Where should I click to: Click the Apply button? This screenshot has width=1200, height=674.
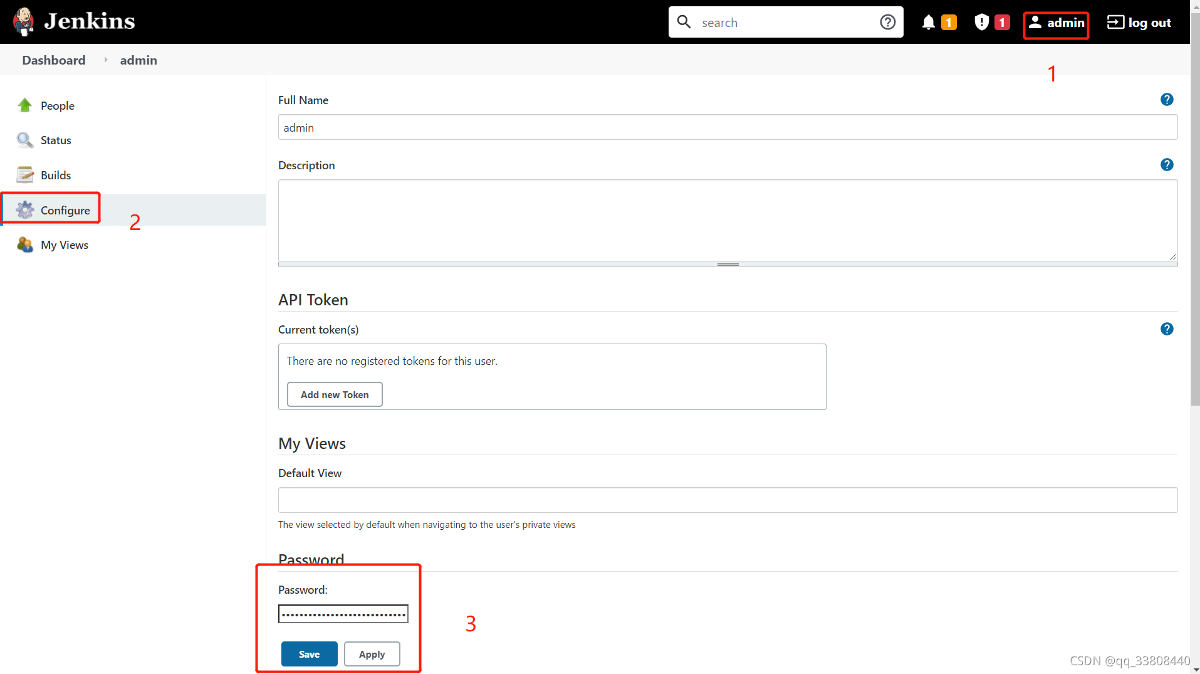(372, 654)
